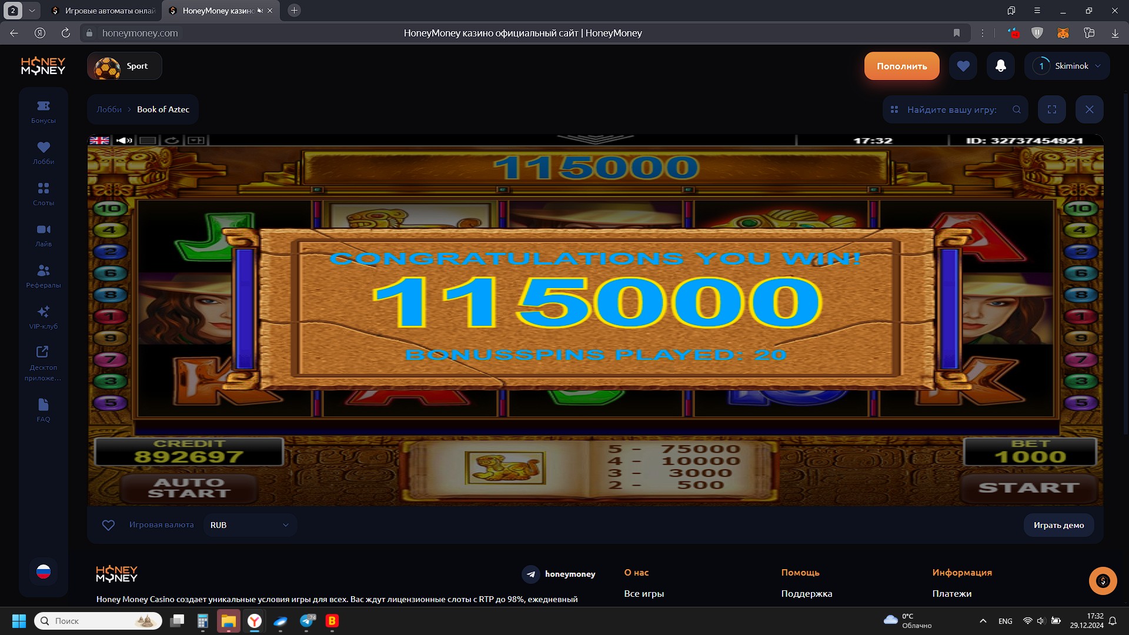This screenshot has height=635, width=1129.
Task: Open Telegram from taskbar
Action: [308, 621]
